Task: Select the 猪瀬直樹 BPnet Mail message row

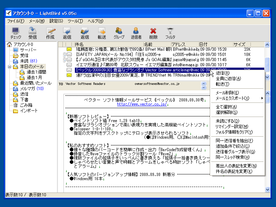Action: coord(161,49)
